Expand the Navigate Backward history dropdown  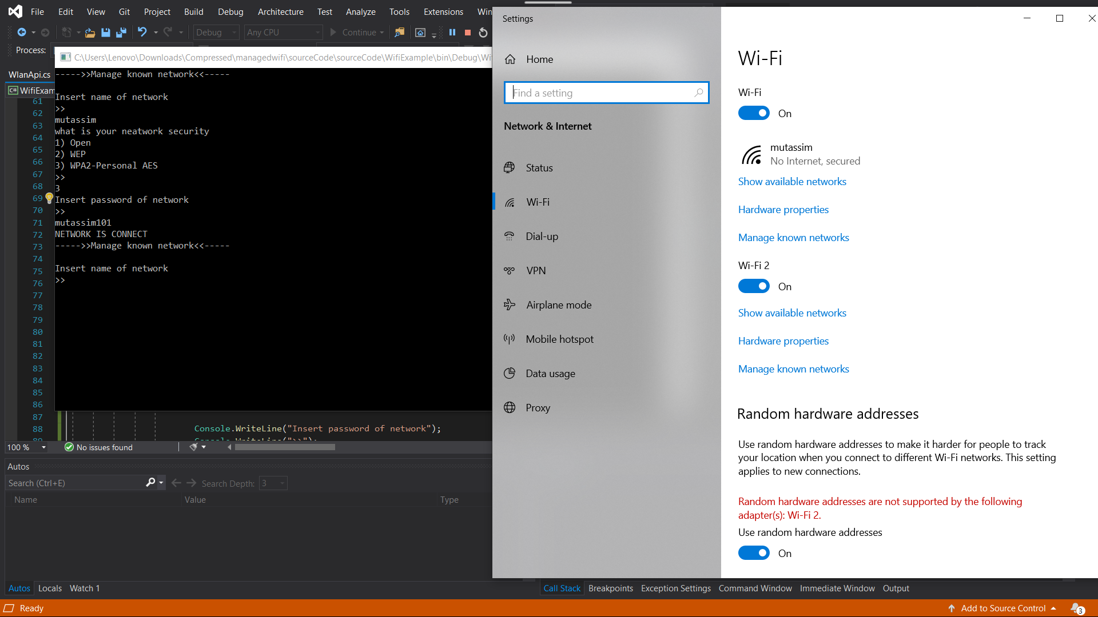[x=33, y=33]
